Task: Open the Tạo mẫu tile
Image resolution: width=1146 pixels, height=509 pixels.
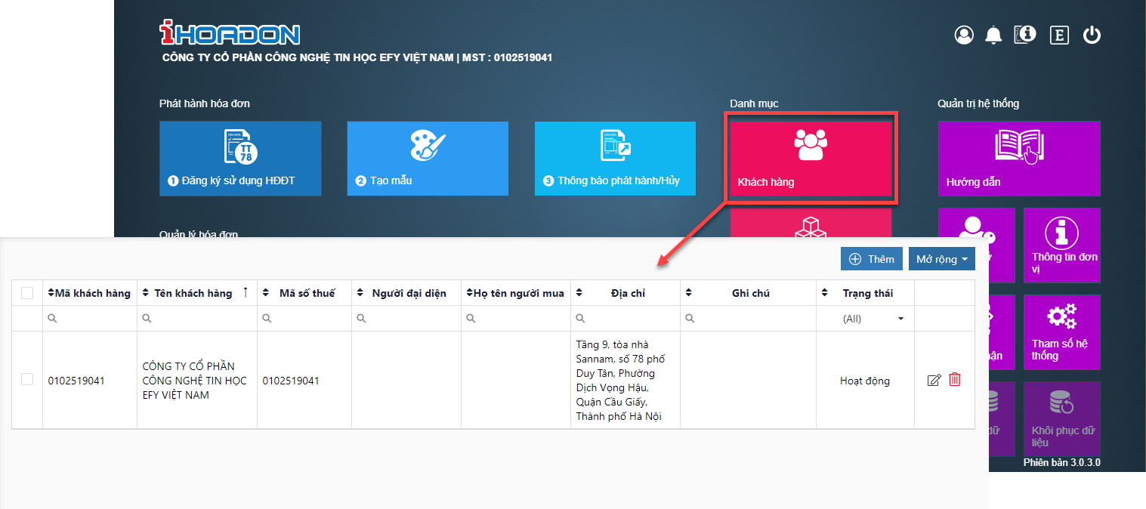Action: pos(428,159)
